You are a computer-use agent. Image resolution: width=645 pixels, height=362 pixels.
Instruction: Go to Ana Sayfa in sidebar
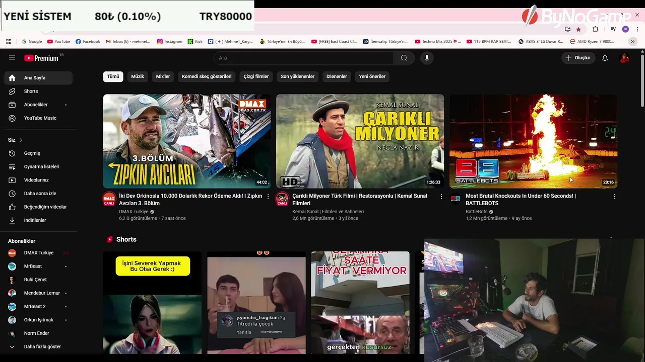tap(38, 78)
